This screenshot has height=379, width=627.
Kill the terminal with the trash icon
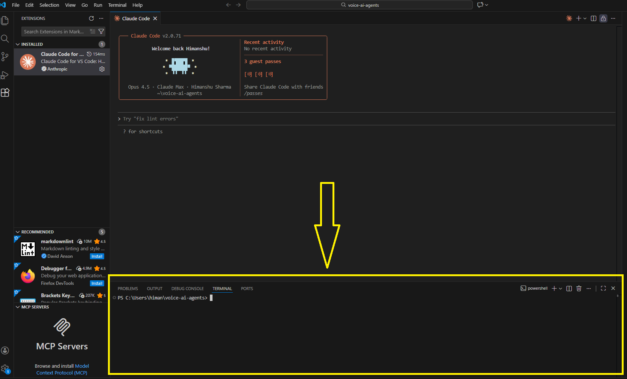pyautogui.click(x=579, y=288)
